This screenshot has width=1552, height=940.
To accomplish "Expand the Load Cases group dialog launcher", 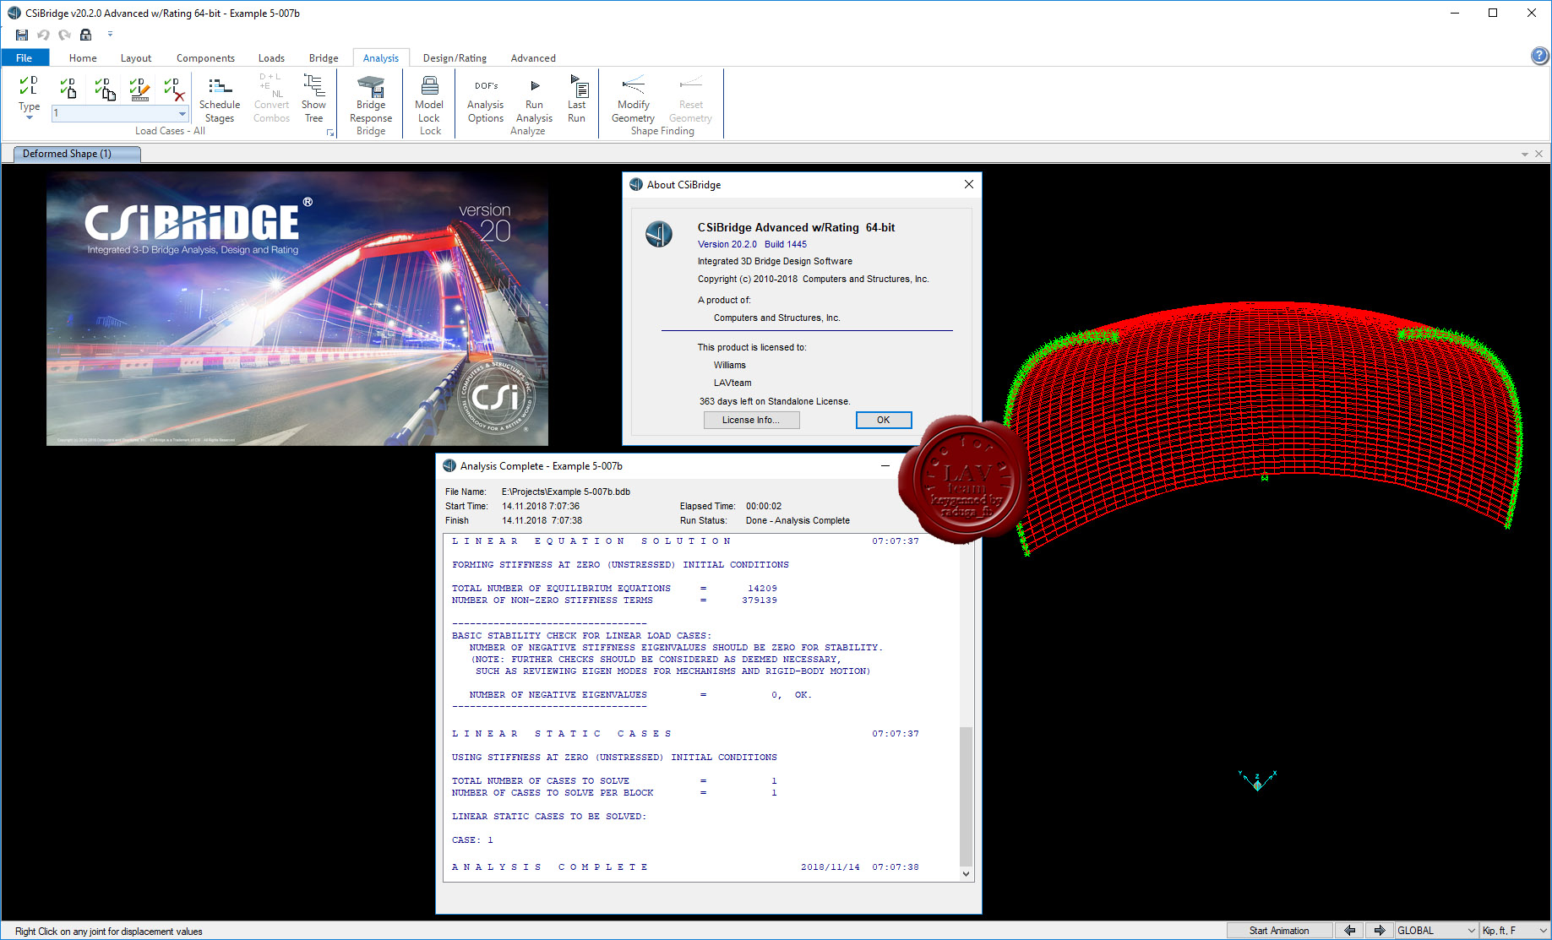I will point(330,133).
